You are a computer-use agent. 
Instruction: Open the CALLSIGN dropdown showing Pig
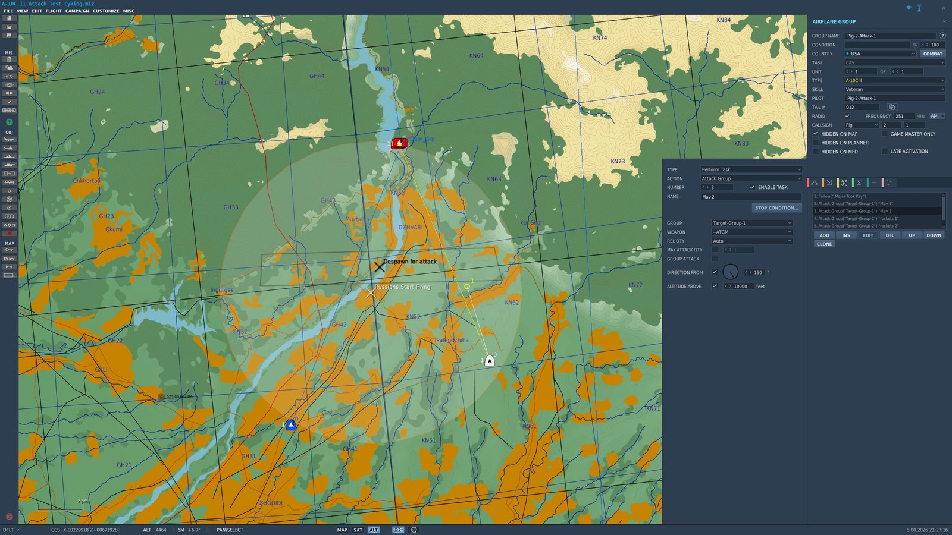pos(862,125)
